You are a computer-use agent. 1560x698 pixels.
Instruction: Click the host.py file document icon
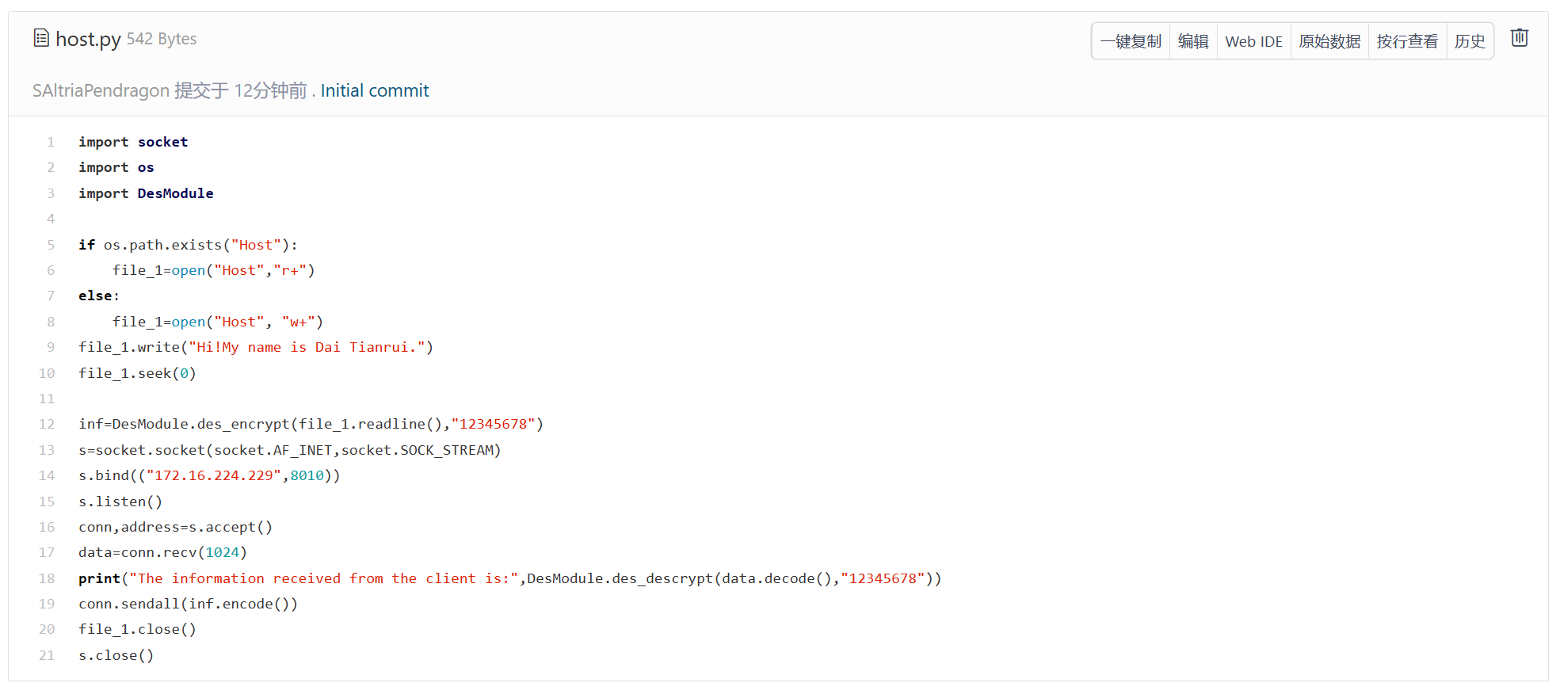point(41,38)
